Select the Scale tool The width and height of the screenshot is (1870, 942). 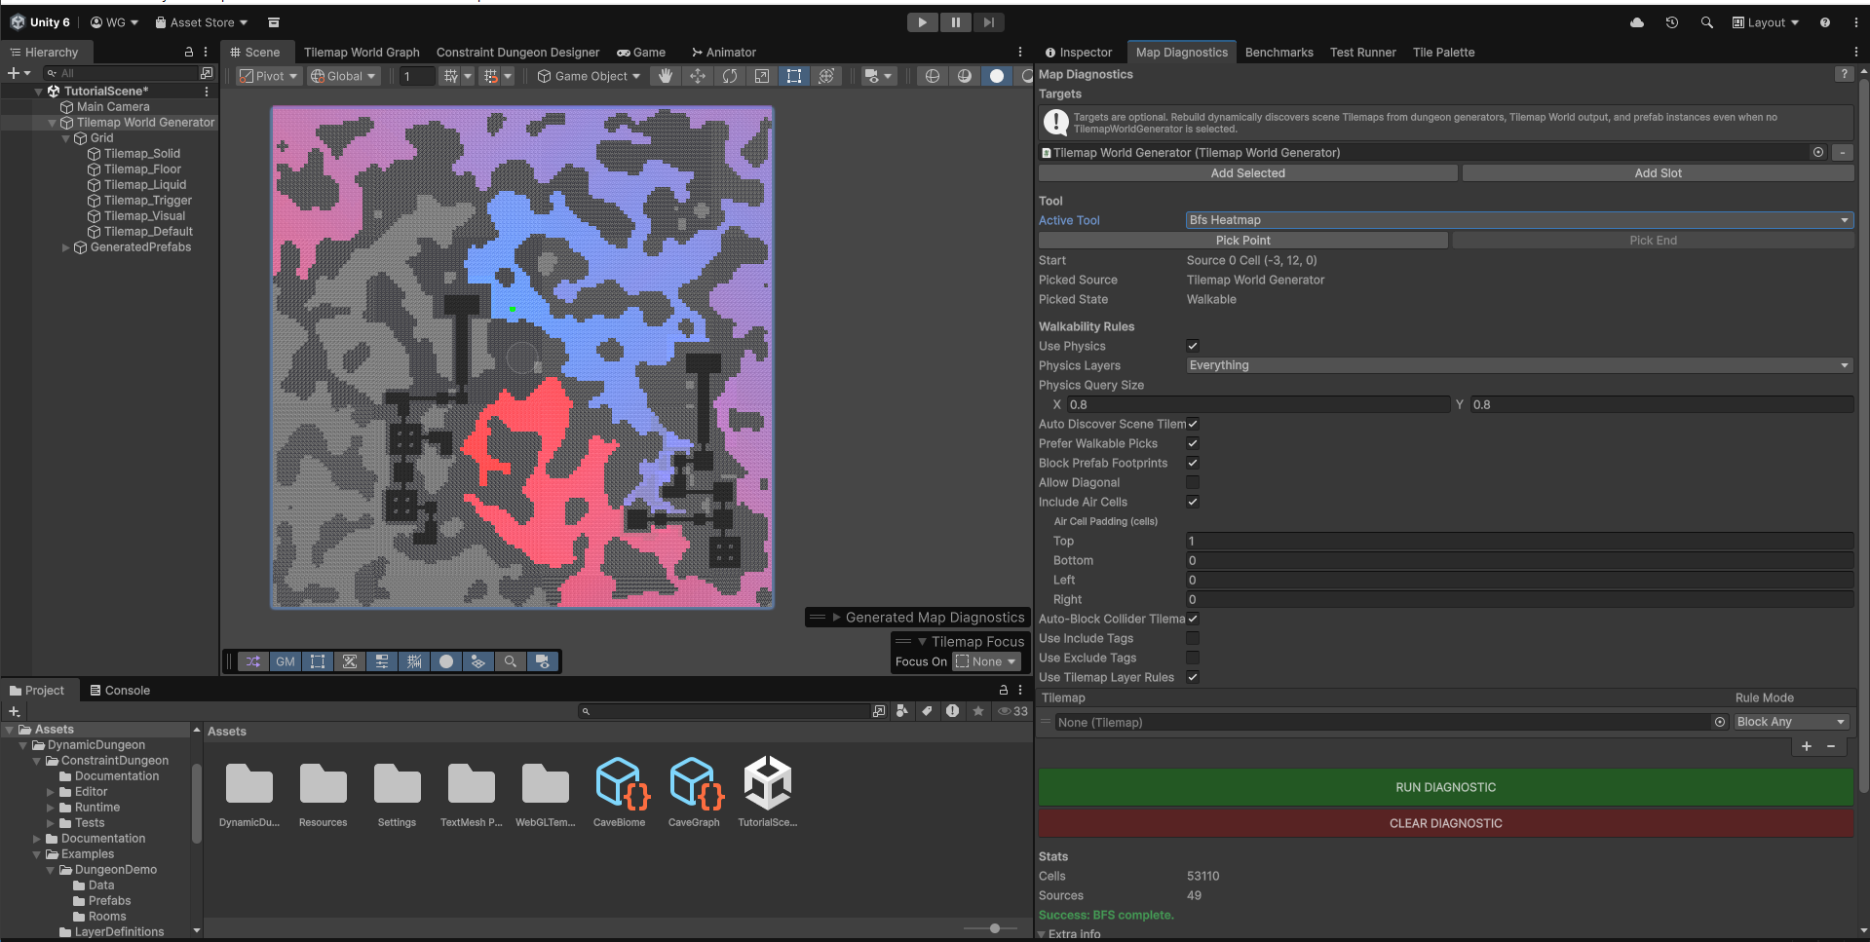762,76
